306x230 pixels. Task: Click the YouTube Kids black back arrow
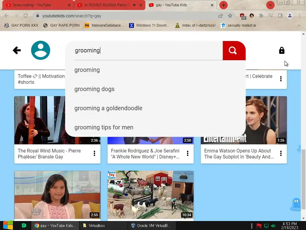(17, 50)
